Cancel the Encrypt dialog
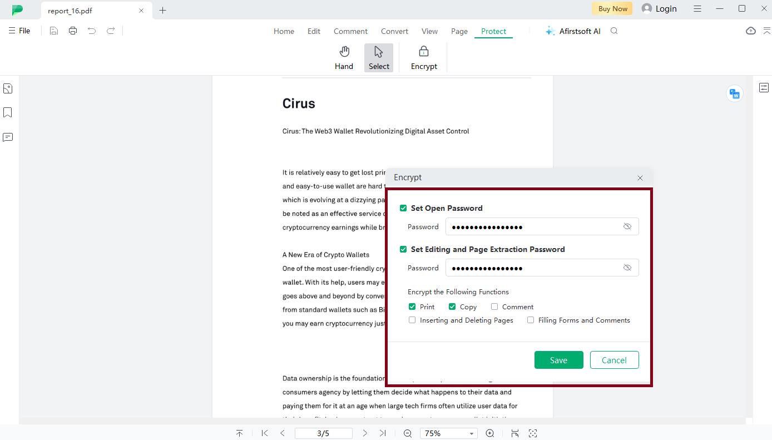772x440 pixels. [614, 360]
